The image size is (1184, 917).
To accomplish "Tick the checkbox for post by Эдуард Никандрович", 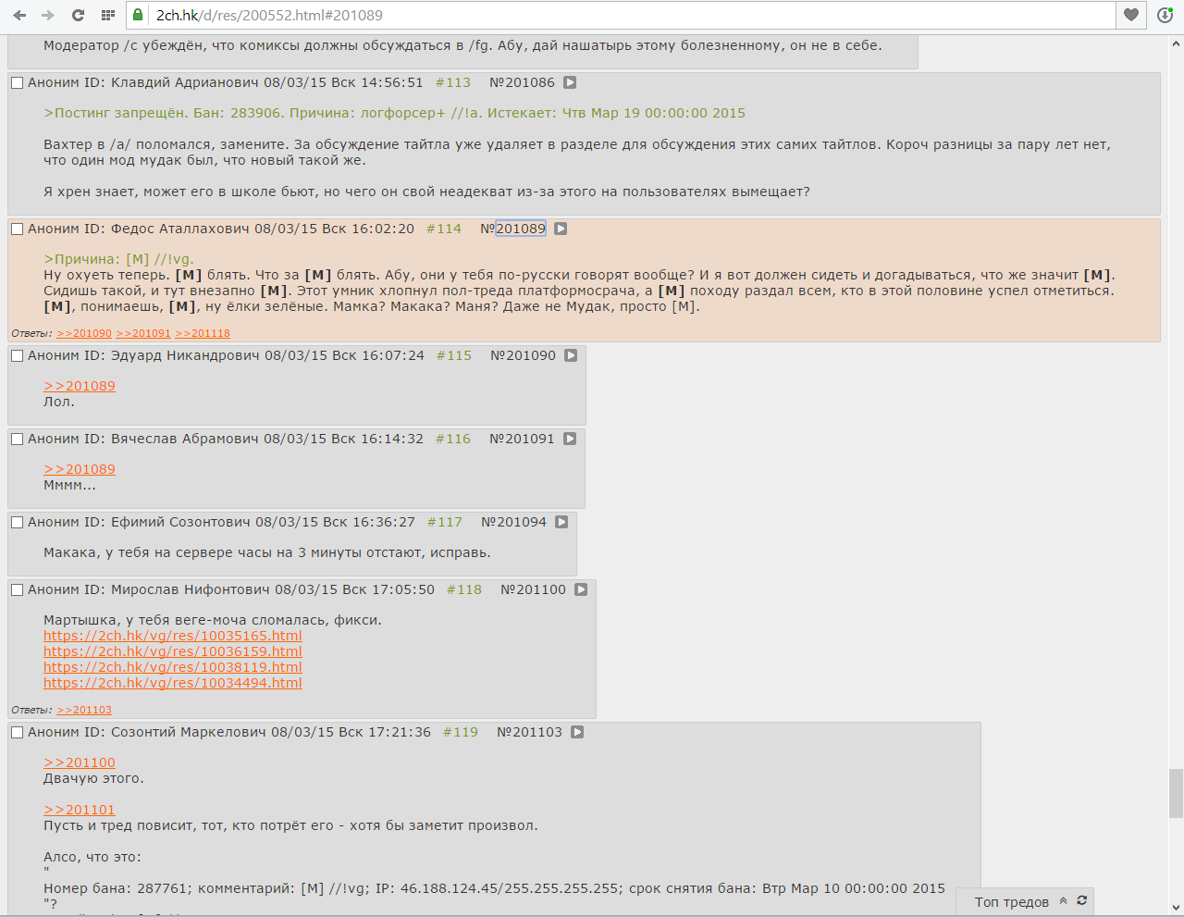I will pyautogui.click(x=17, y=356).
